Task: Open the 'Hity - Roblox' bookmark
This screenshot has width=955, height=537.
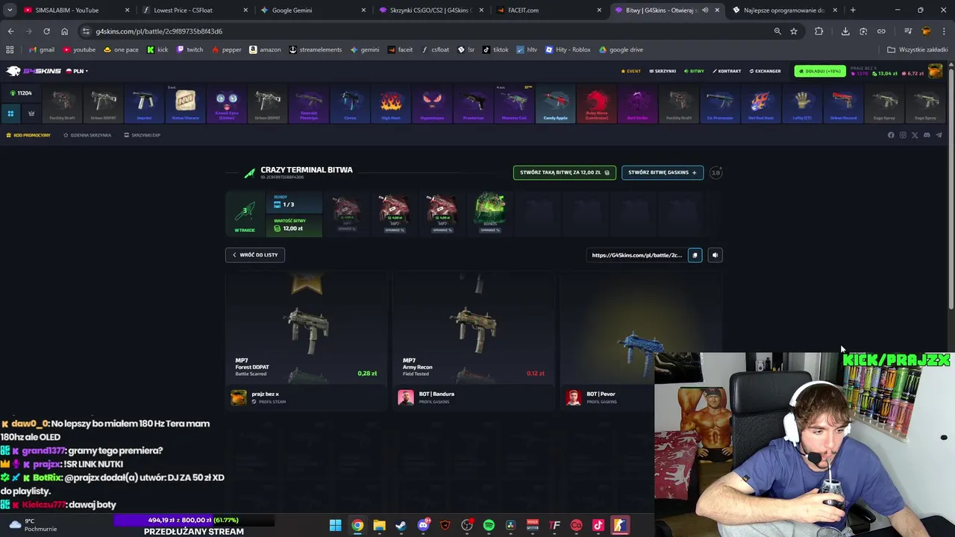Action: [x=568, y=50]
